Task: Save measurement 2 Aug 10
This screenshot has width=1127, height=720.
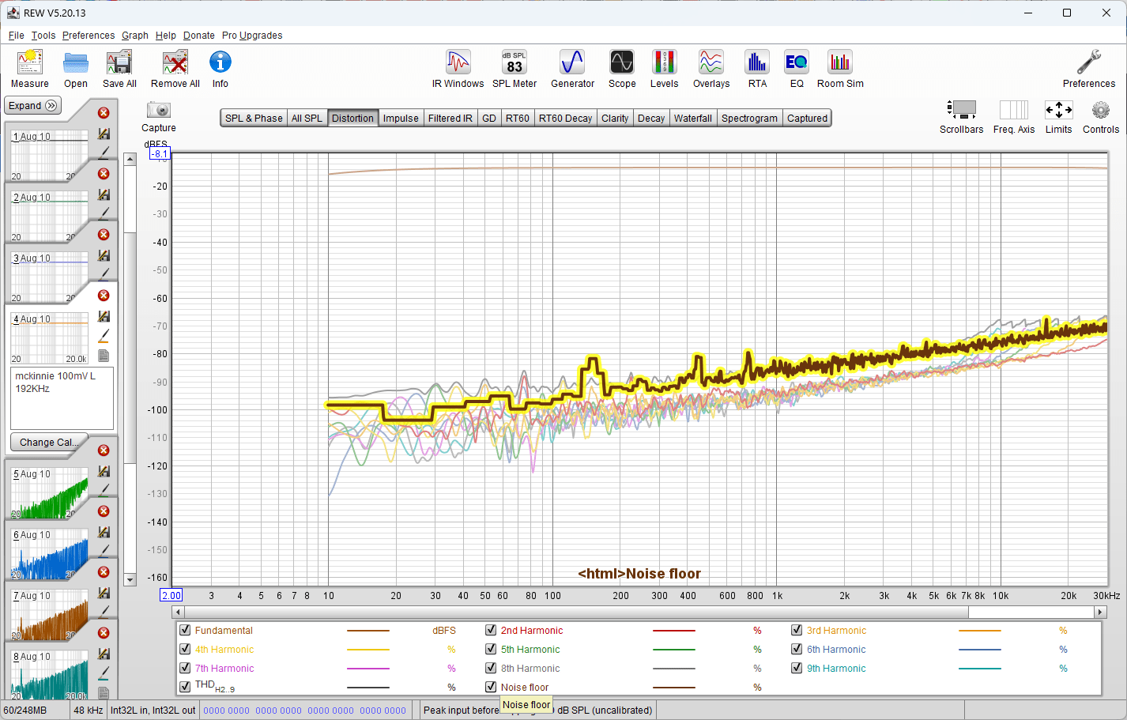Action: [x=104, y=194]
